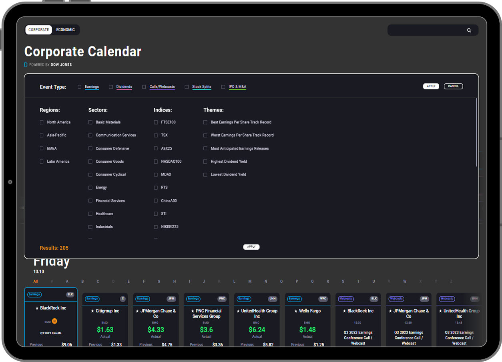This screenshot has height=362, width=502.
Task: Enable the Latin America region
Action: (42, 162)
